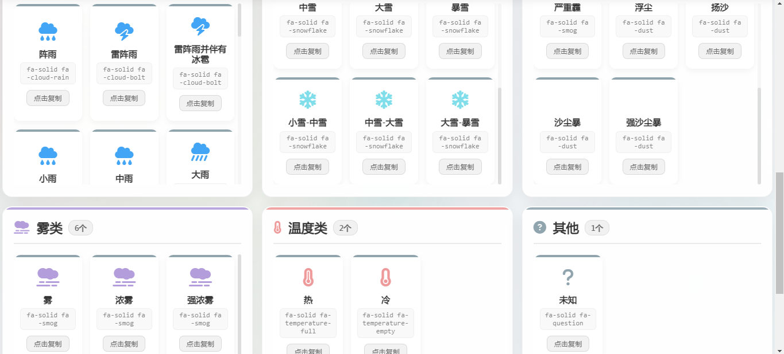
Task: Click the fa-temperature-empty code under 冷
Action: 385,323
